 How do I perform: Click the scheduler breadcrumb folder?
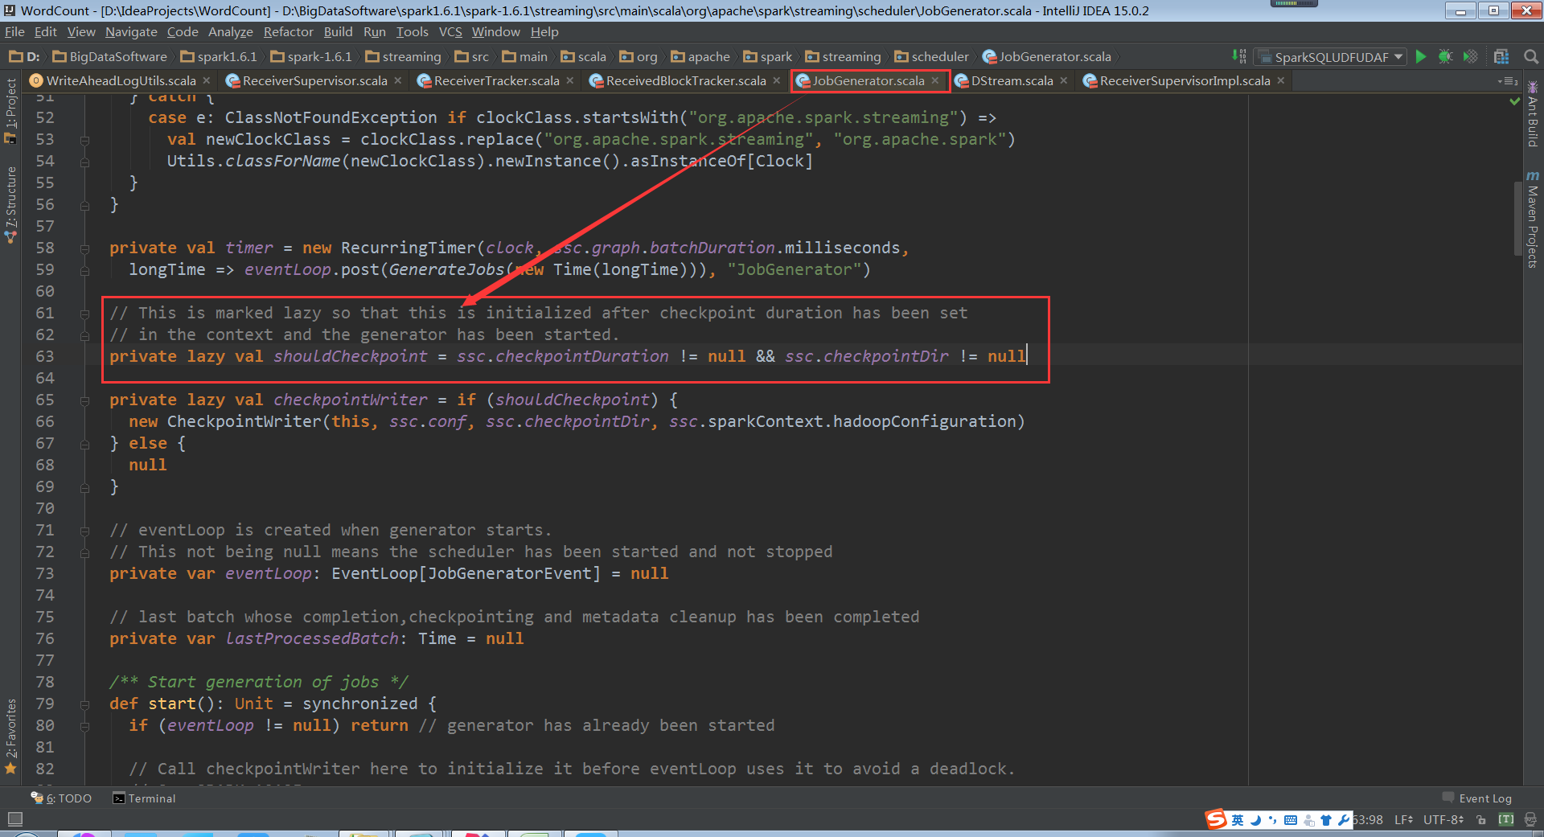click(x=932, y=56)
